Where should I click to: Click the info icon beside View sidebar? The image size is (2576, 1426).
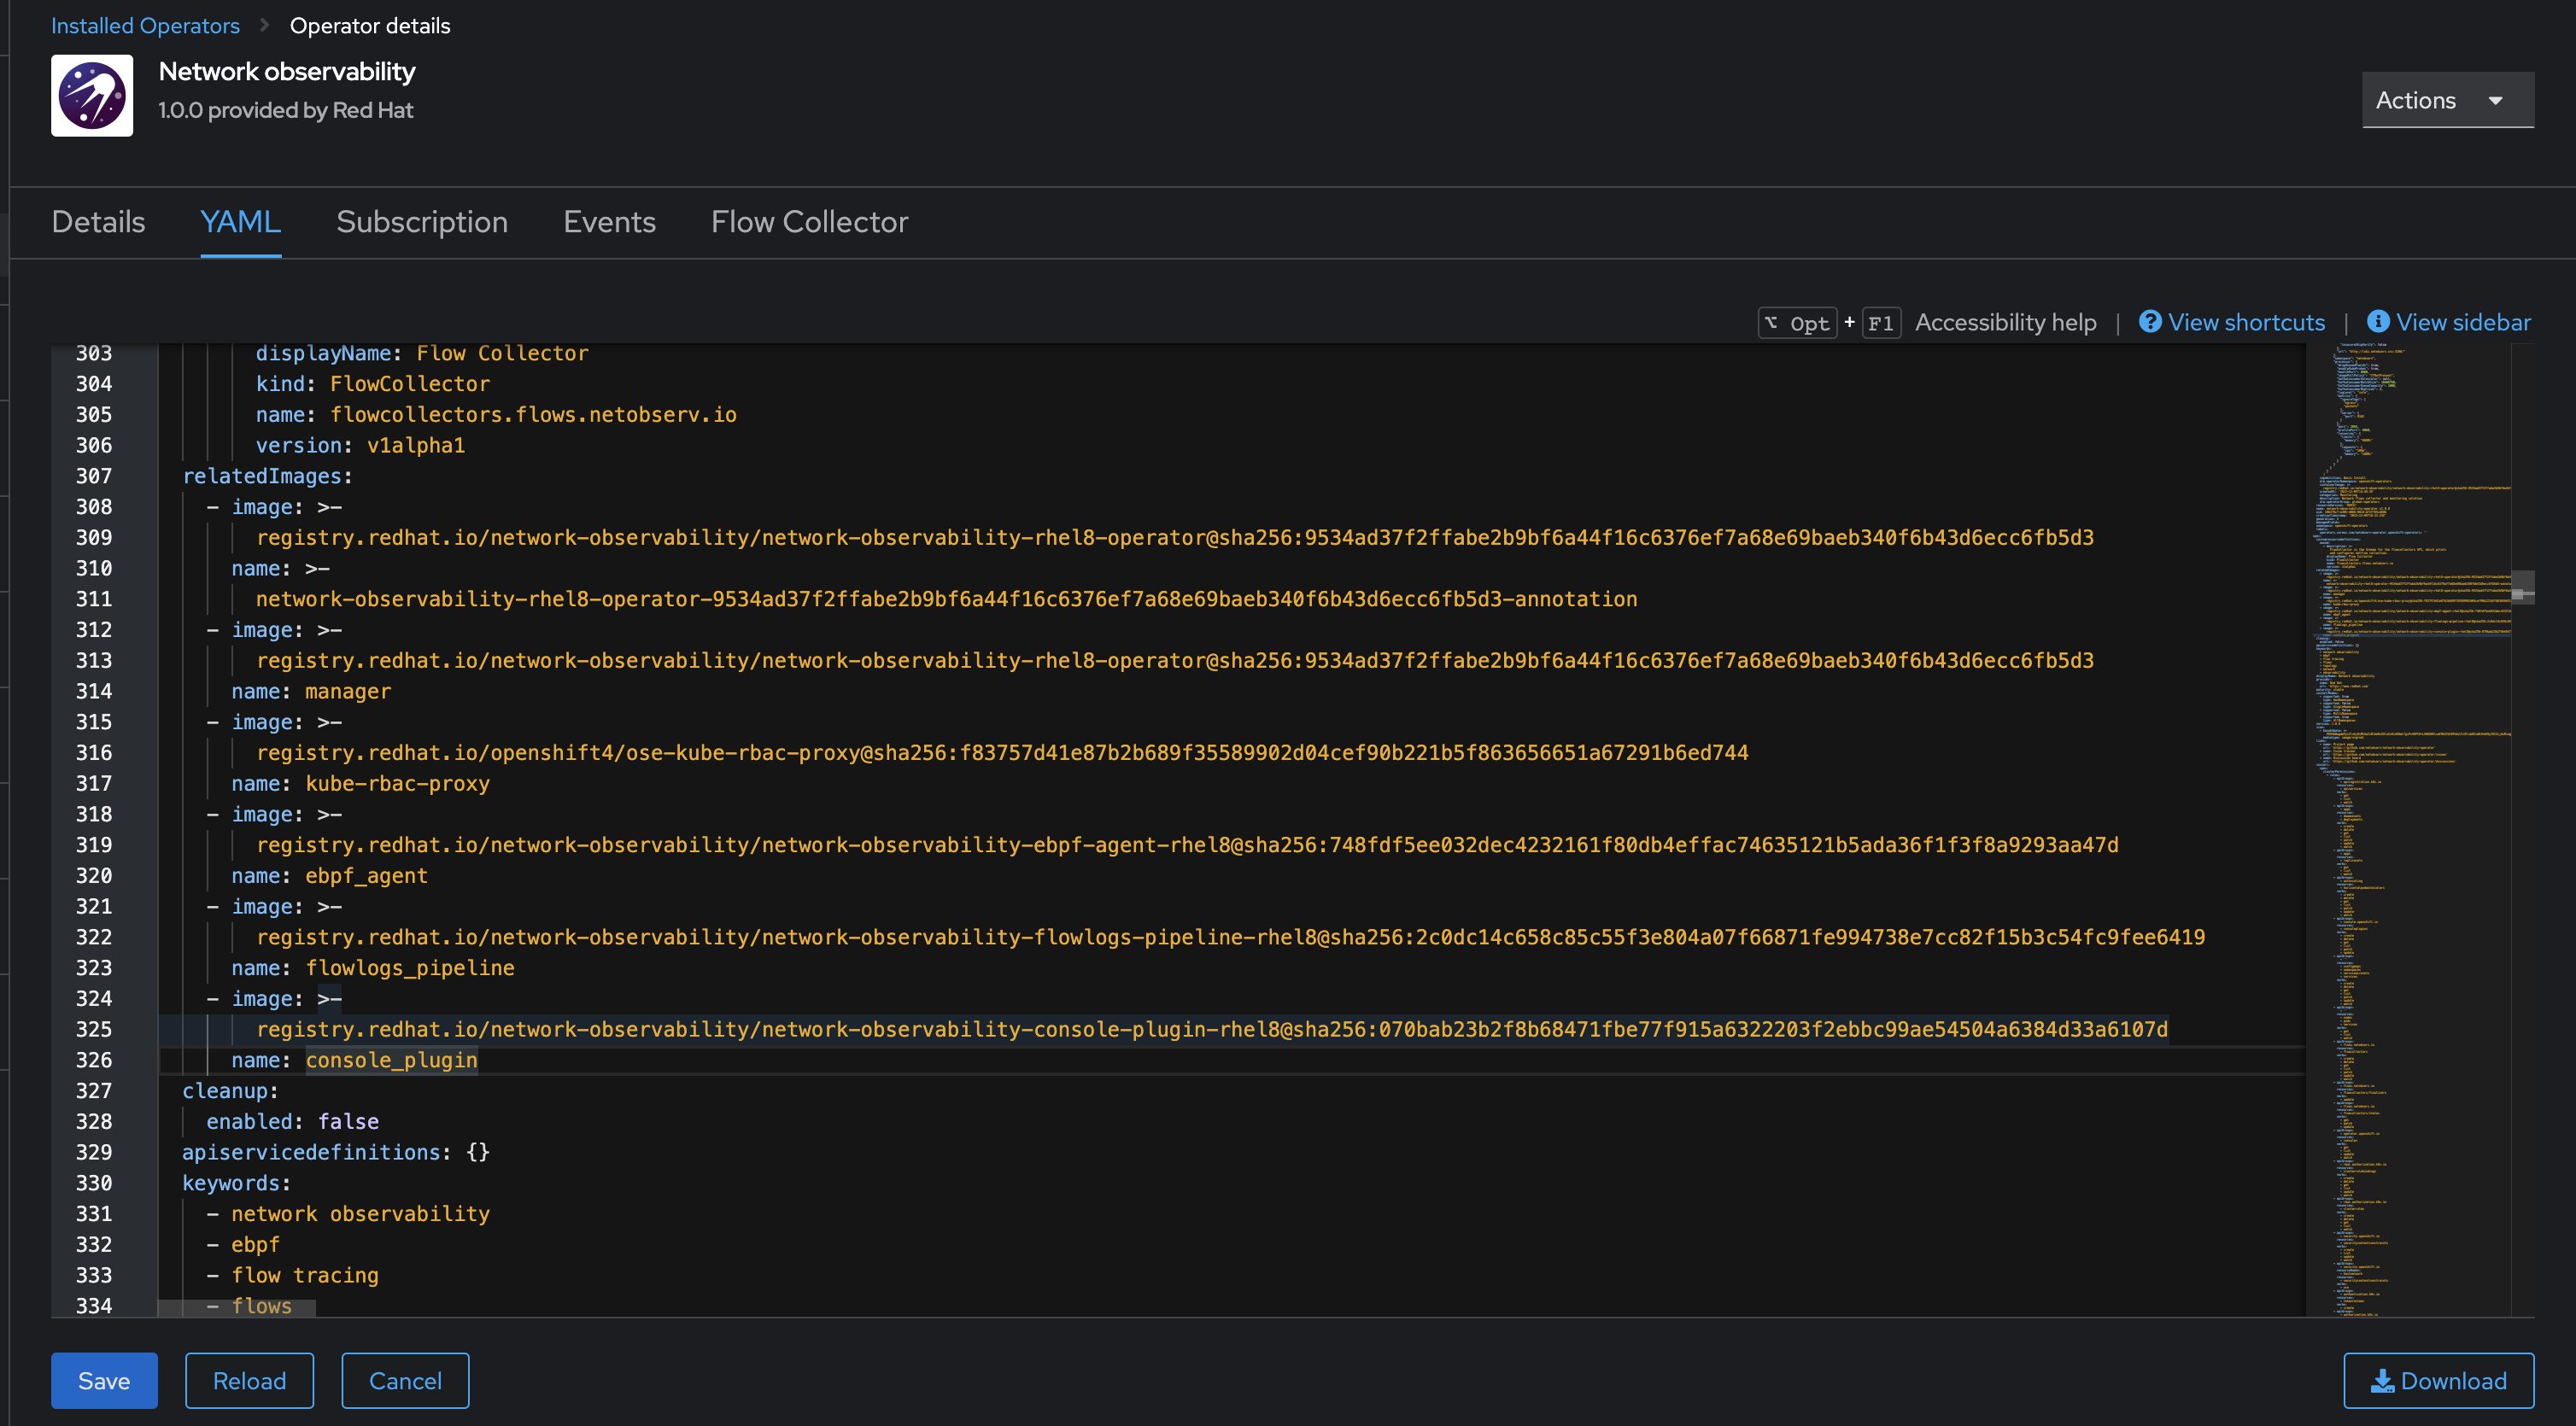(2378, 322)
